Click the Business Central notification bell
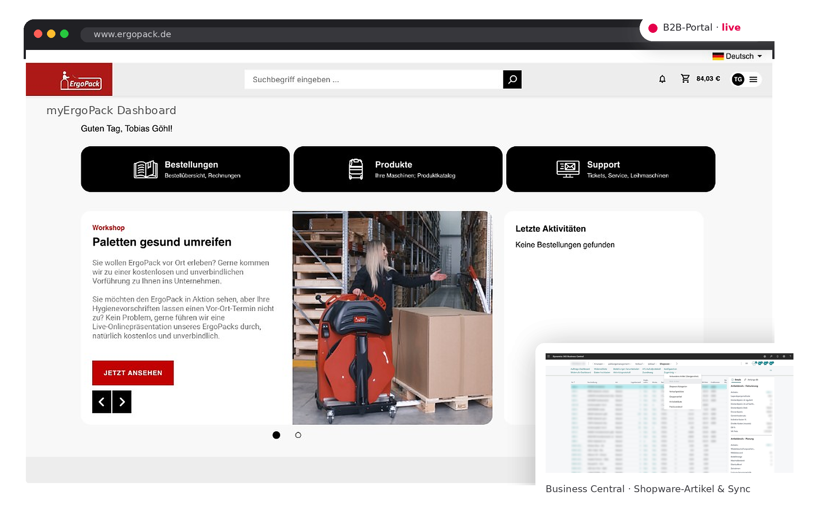Image resolution: width=835 pixels, height=529 pixels. pyautogui.click(x=777, y=356)
